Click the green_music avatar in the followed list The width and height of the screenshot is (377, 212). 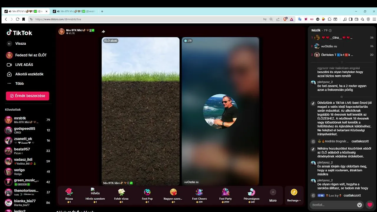tap(9, 182)
